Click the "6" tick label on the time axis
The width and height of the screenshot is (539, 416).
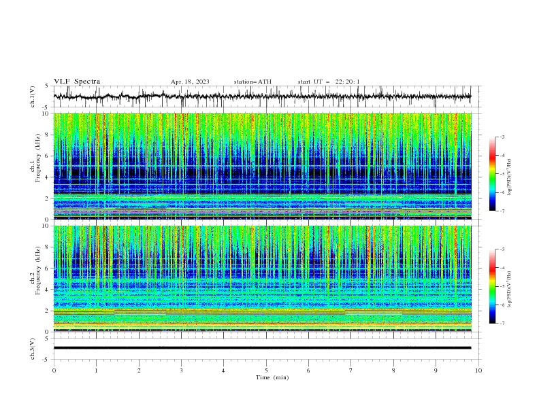(308, 370)
